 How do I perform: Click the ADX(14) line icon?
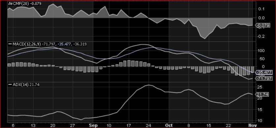[x=10, y=85]
